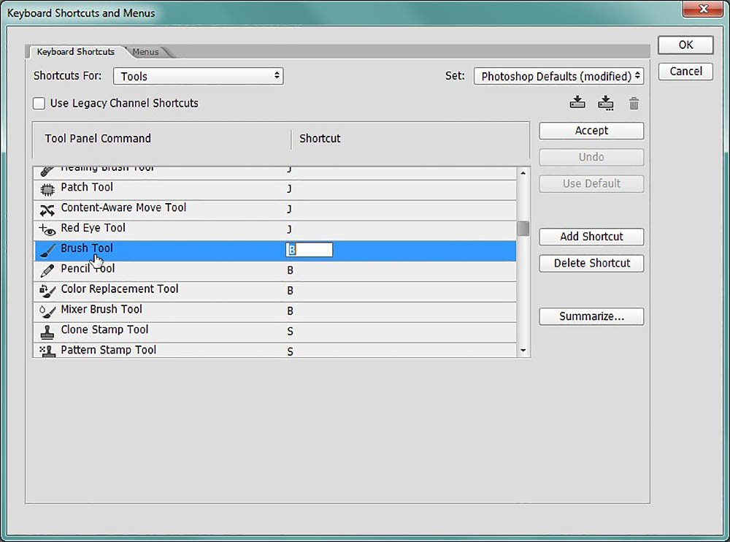The width and height of the screenshot is (730, 542).
Task: Click the Add Shortcut button
Action: 591,237
